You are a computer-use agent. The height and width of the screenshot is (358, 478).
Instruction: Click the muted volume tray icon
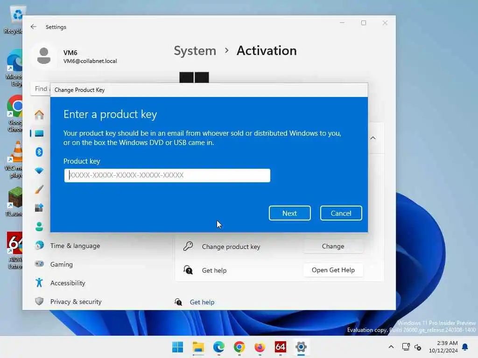pos(418,347)
